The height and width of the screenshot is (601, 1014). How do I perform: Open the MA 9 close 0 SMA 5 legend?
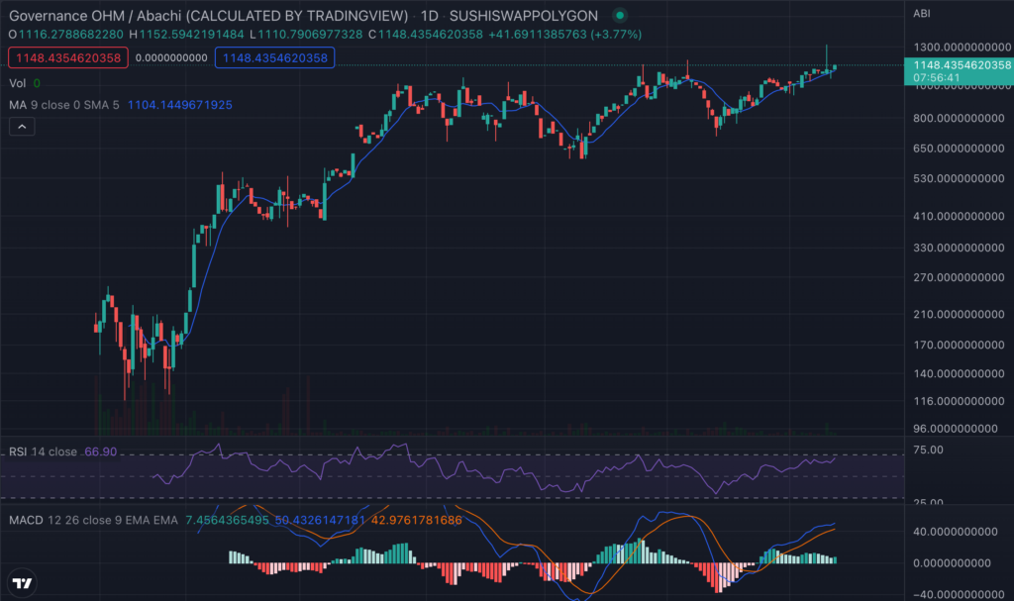(64, 105)
